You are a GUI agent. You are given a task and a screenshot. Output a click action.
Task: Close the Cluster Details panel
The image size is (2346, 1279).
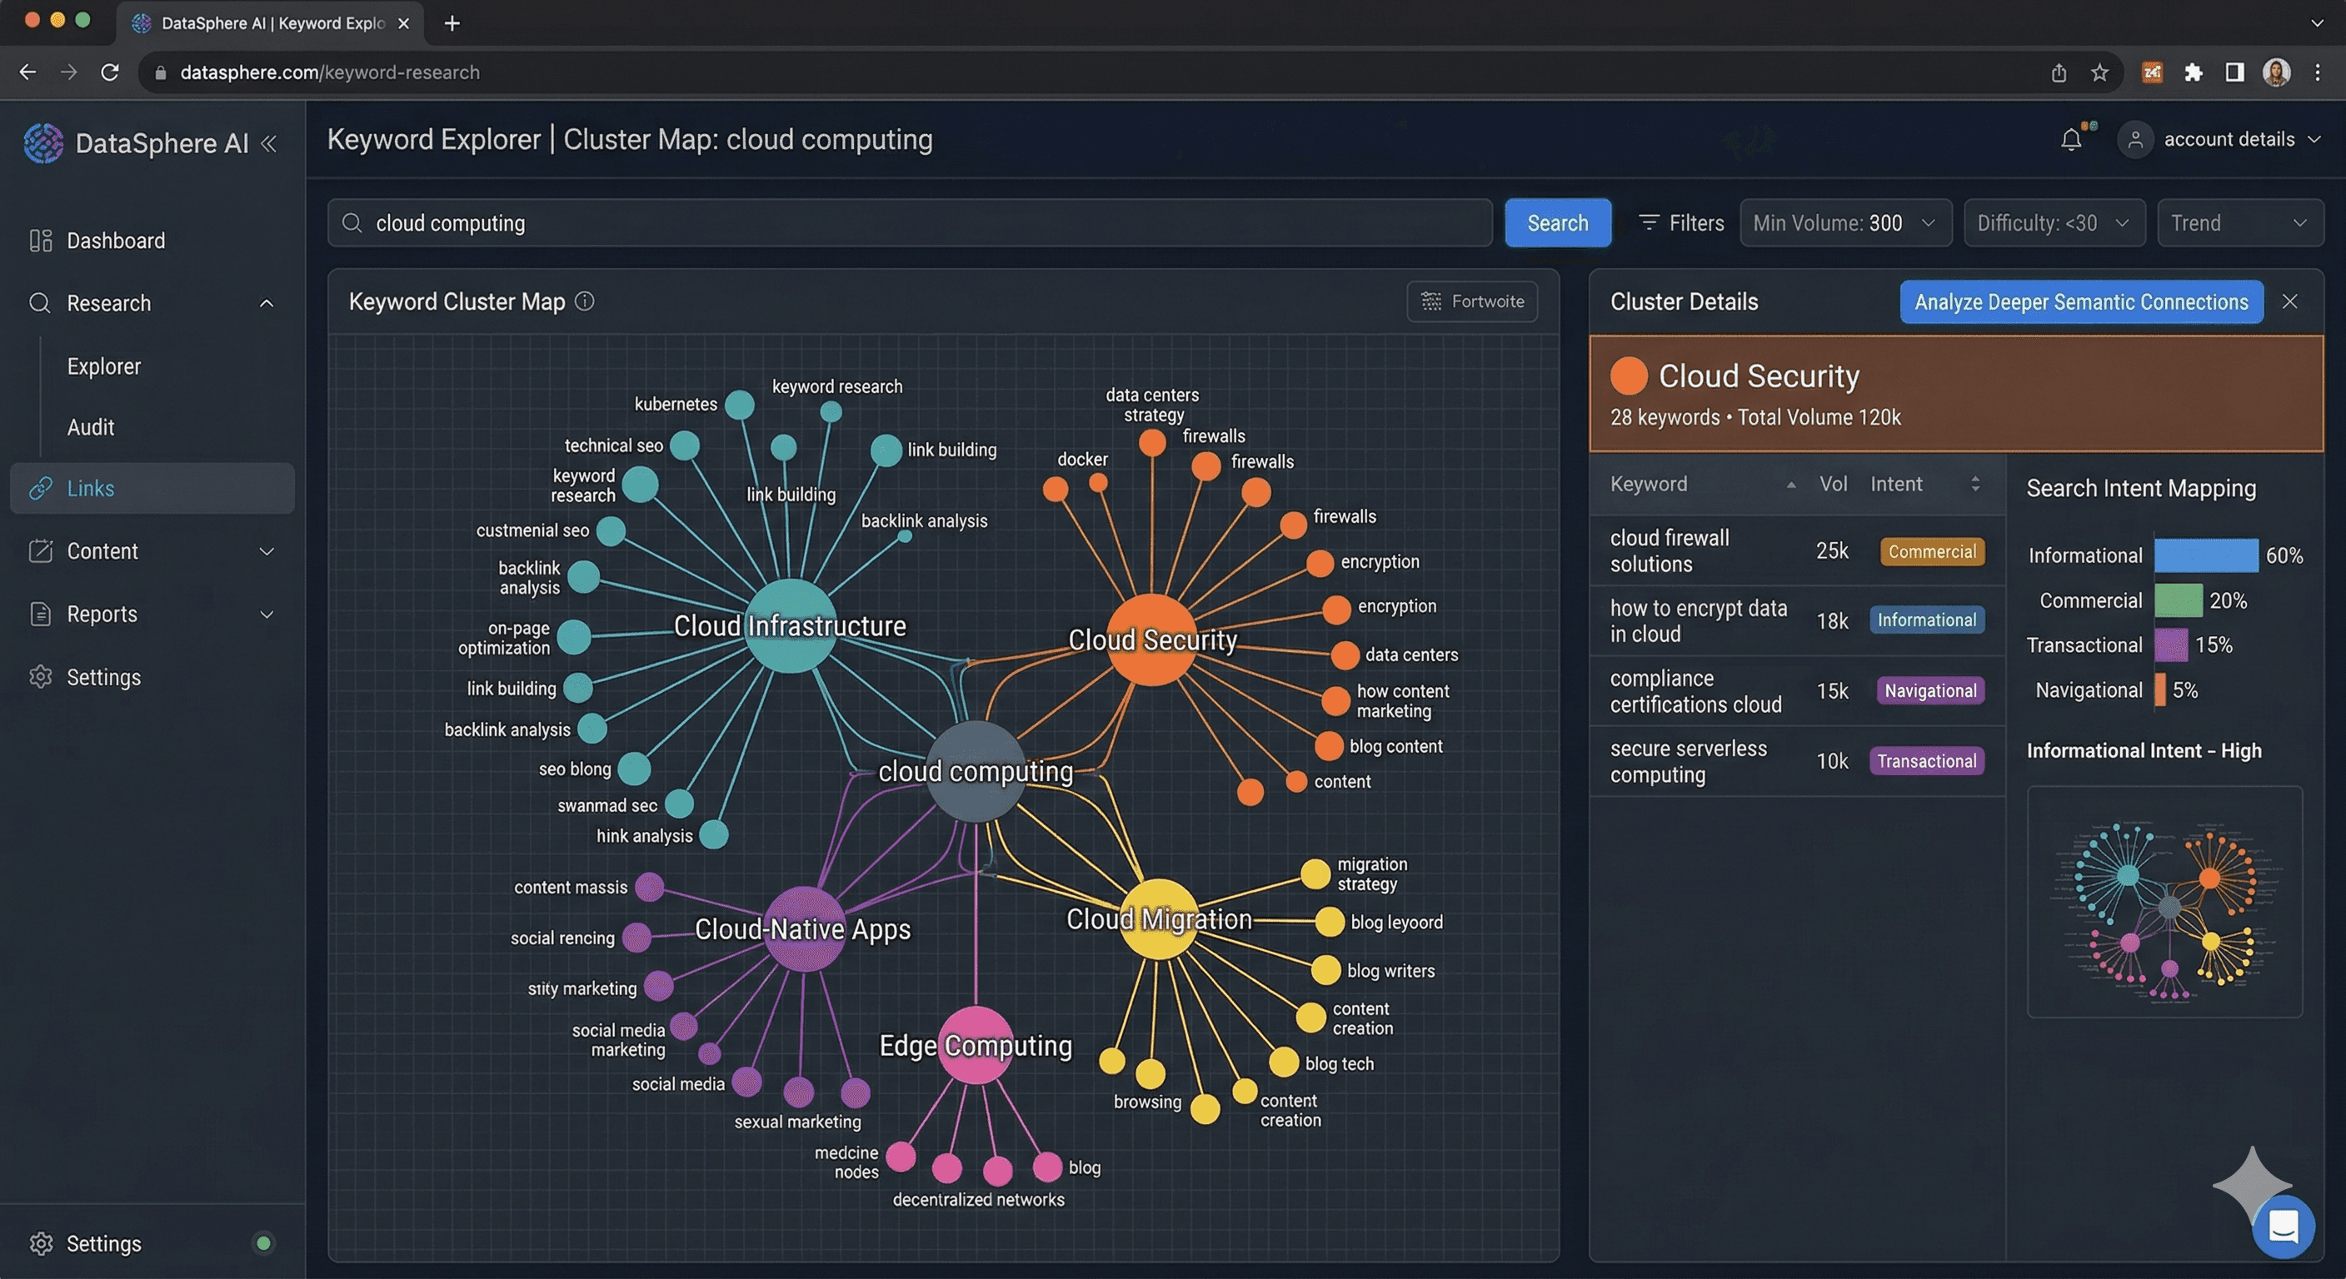point(2289,301)
